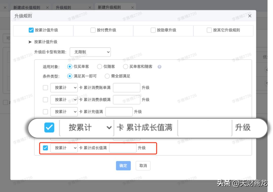Viewport: 273px width, 192px height.
Task: Uncheck the highlighted 累计成长值满 checkbox
Action: click(45, 148)
